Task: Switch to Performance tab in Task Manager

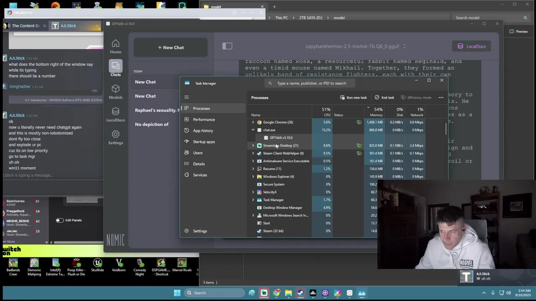Action: pyautogui.click(x=214, y=120)
